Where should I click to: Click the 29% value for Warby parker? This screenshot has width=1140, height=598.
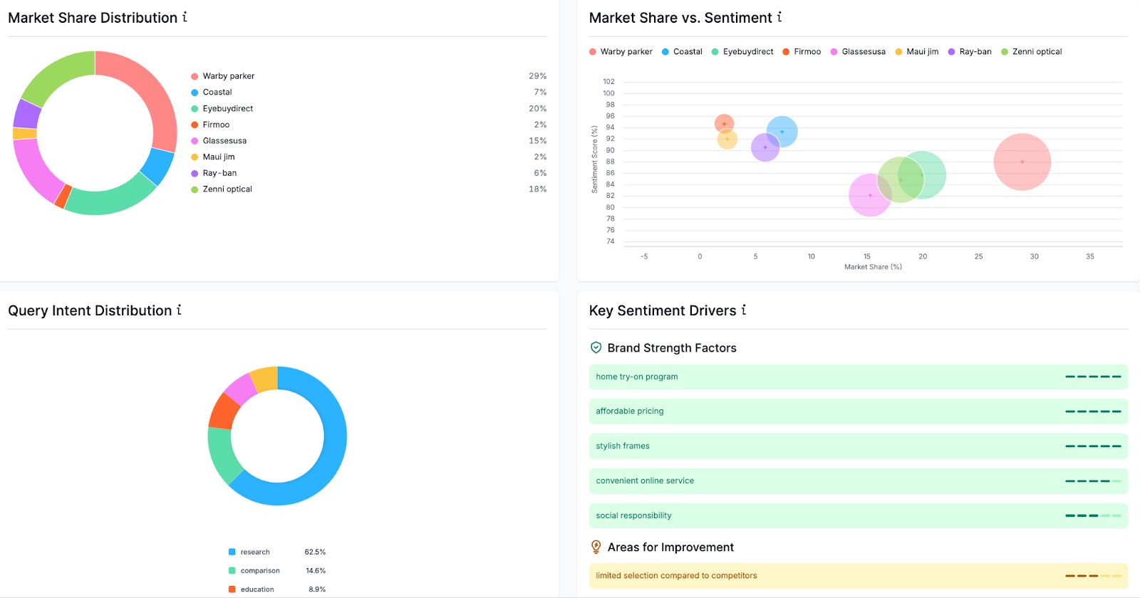click(537, 75)
